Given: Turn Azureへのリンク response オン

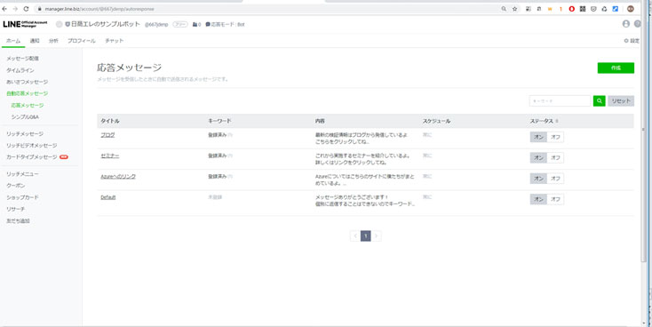Looking at the screenshot, I should (x=538, y=178).
